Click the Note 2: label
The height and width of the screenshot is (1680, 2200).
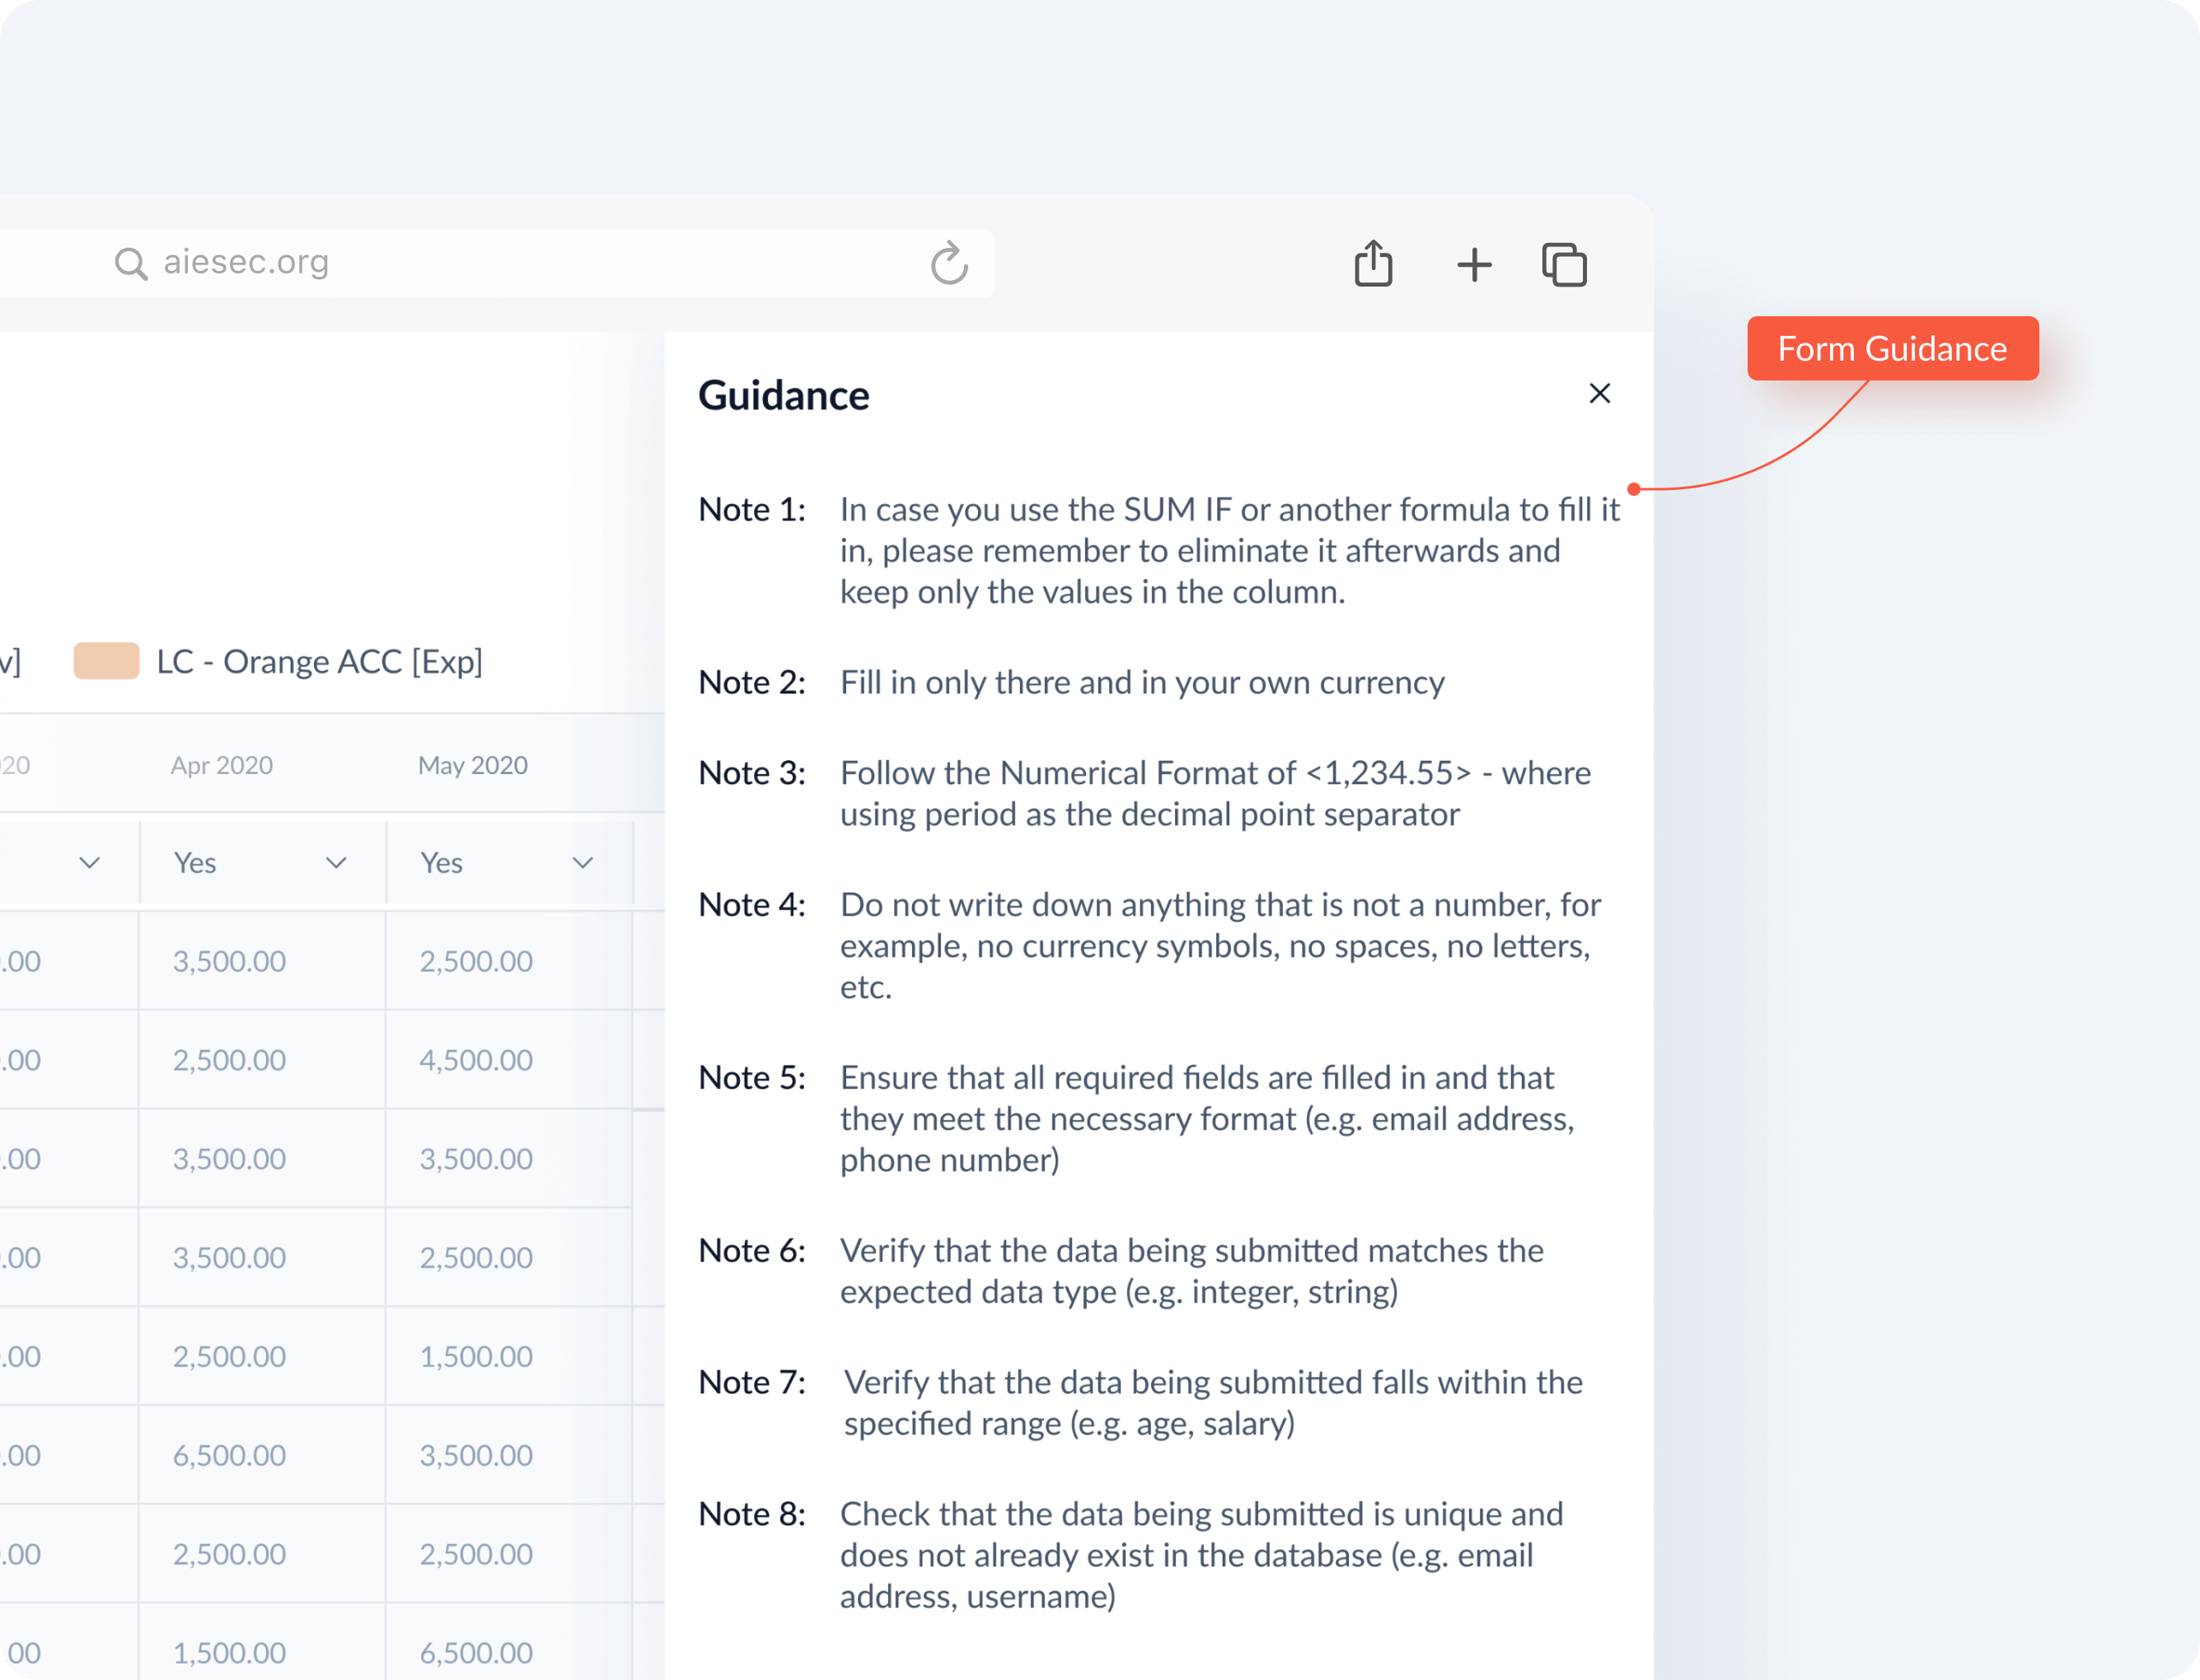pos(751,682)
